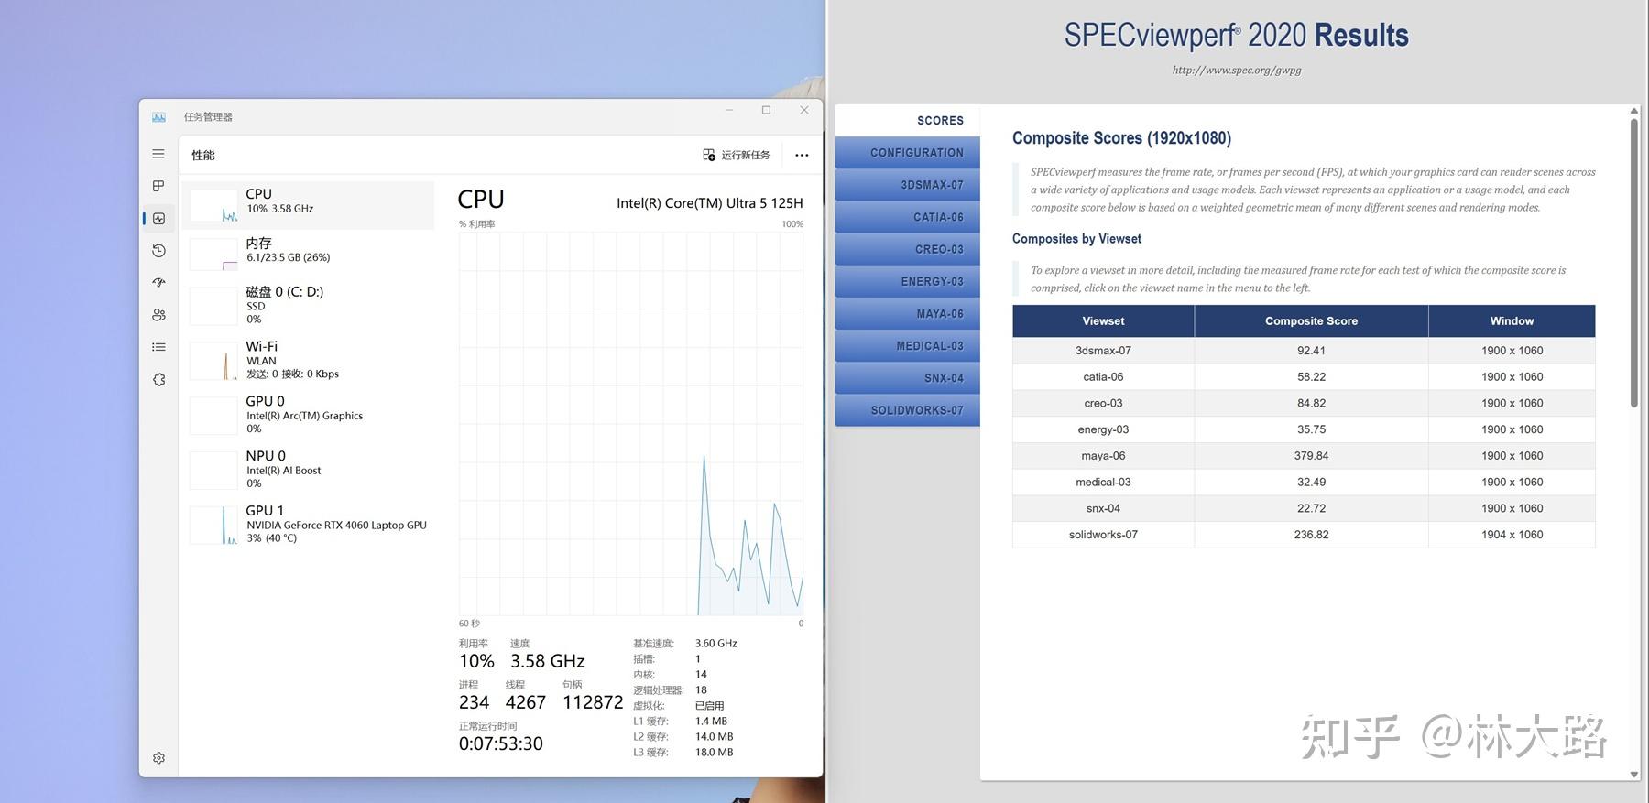Viewport: 1649px width, 803px height.
Task: Select GPU 1 NVIDIA RTX 4060 entry
Action: tap(309, 525)
